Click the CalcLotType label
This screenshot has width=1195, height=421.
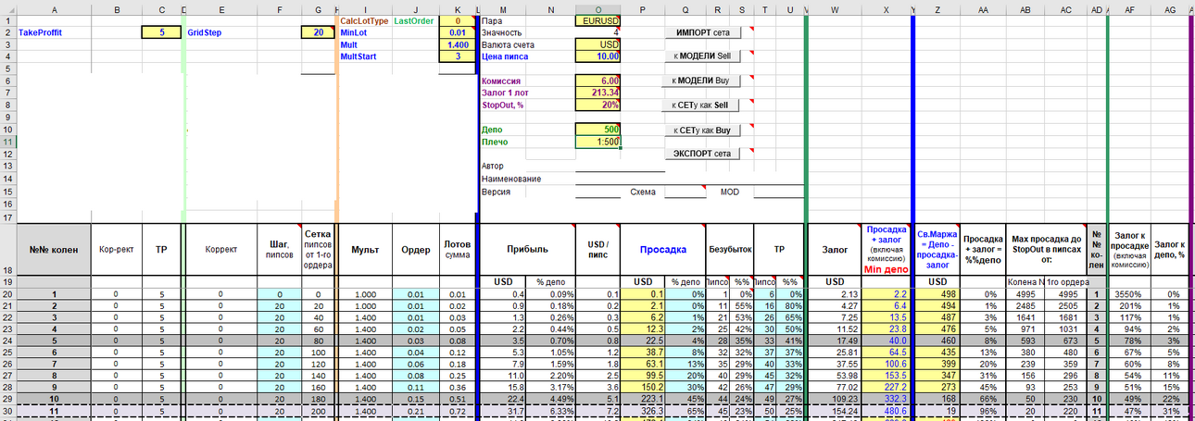point(364,20)
